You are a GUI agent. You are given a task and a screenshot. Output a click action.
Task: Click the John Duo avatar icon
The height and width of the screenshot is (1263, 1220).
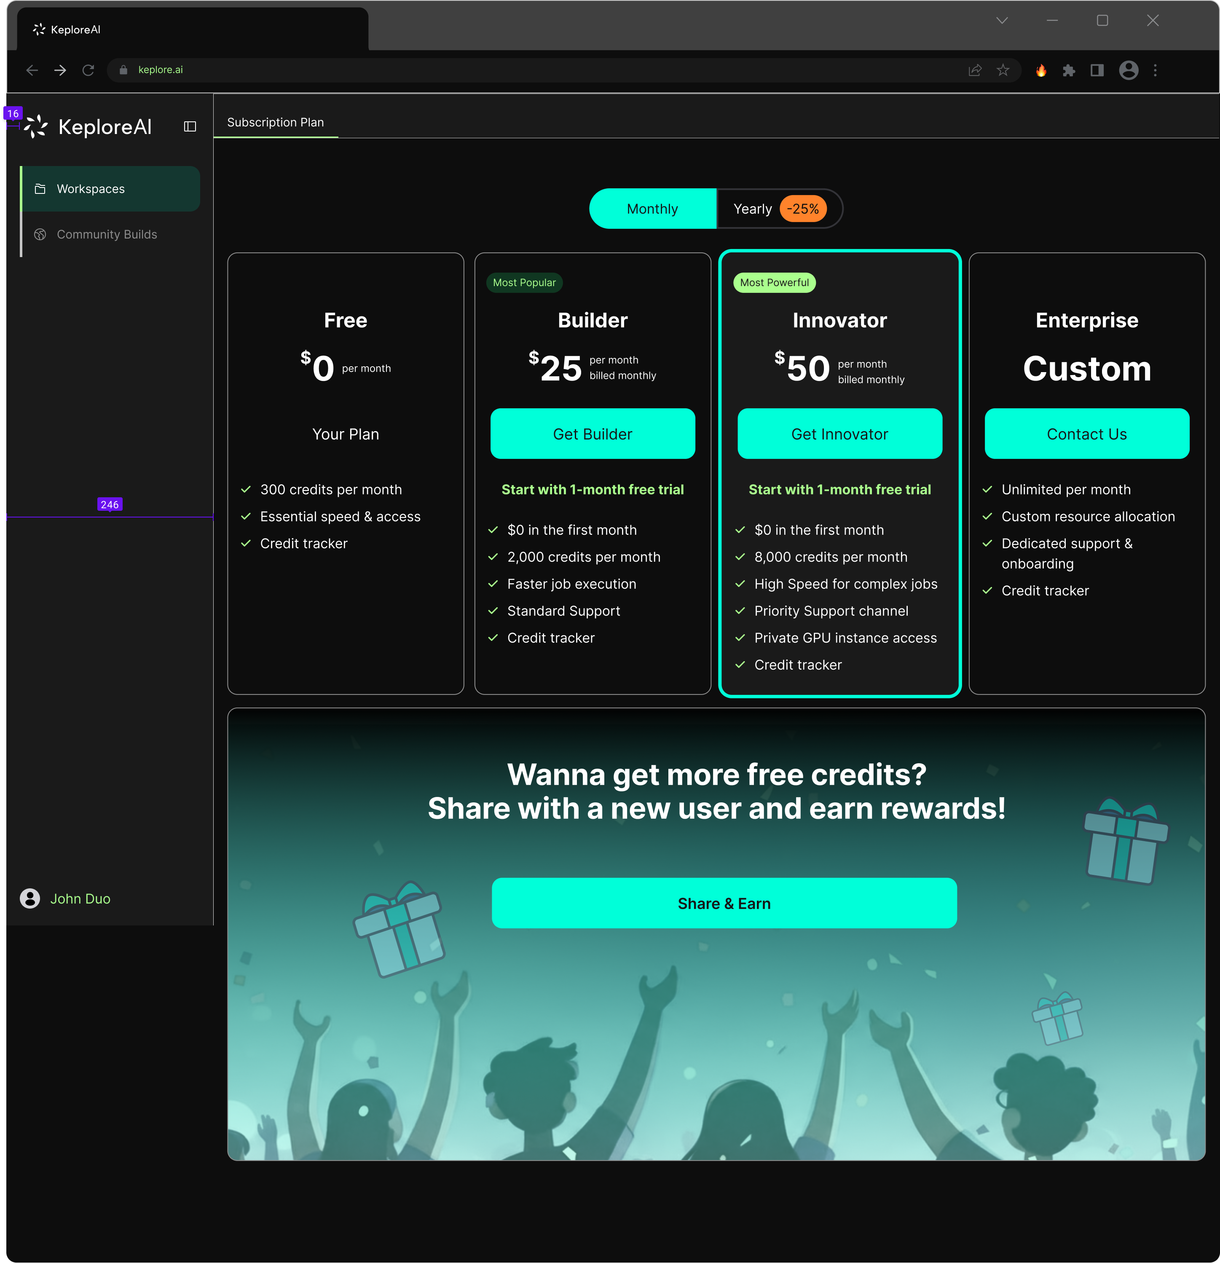click(x=29, y=898)
